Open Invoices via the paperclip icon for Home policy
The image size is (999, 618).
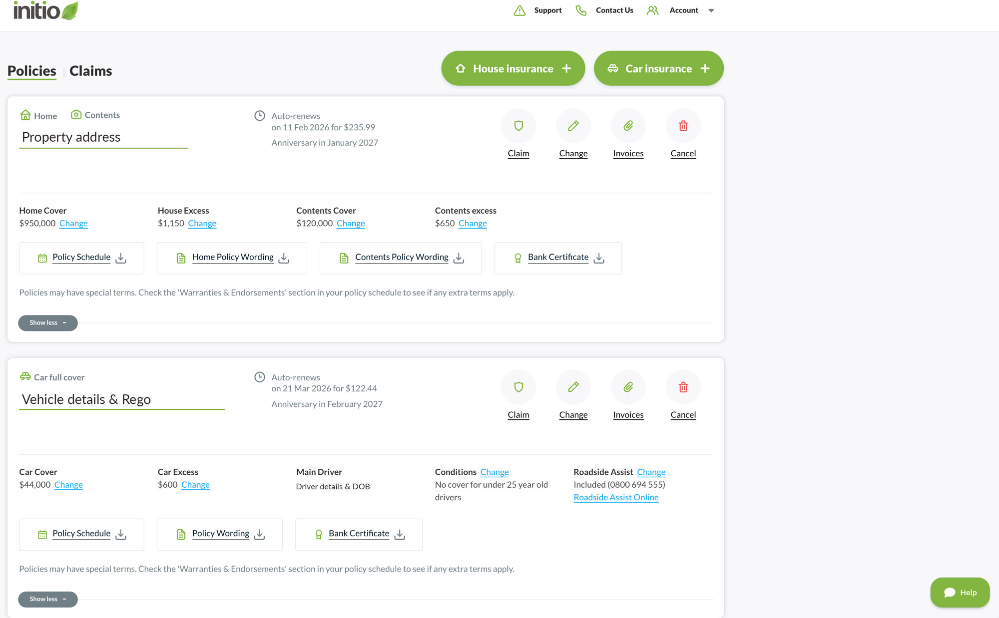coord(628,126)
